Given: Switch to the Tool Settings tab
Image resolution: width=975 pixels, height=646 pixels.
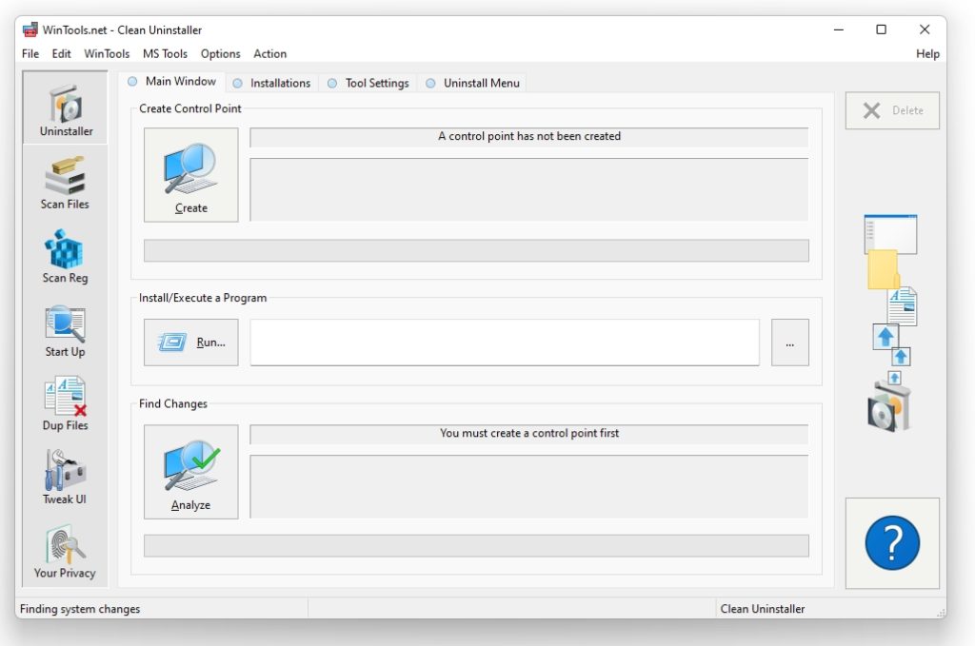Looking at the screenshot, I should (368, 83).
